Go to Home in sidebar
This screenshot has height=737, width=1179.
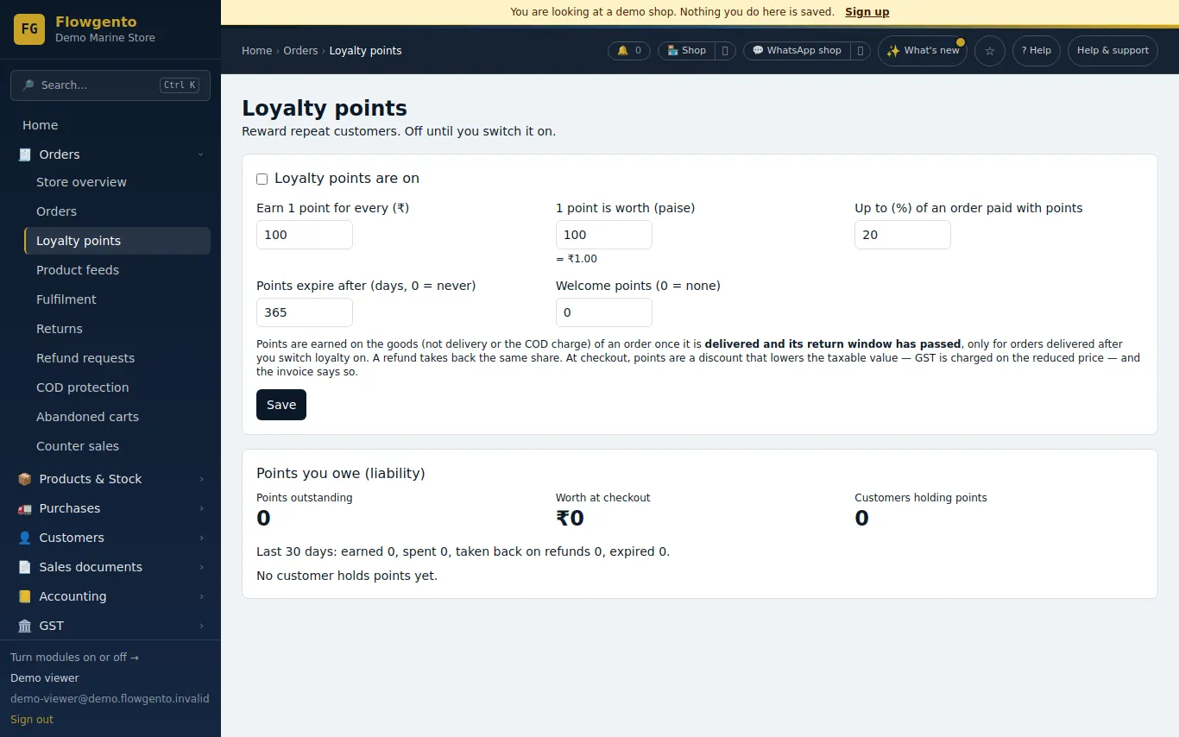(110, 125)
